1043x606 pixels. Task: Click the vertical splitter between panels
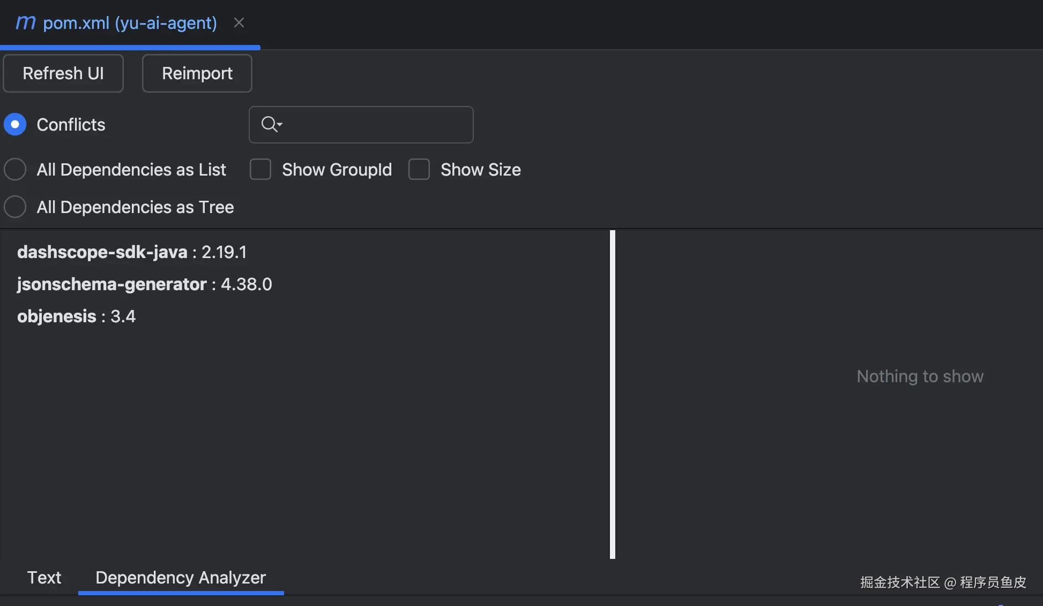click(613, 395)
